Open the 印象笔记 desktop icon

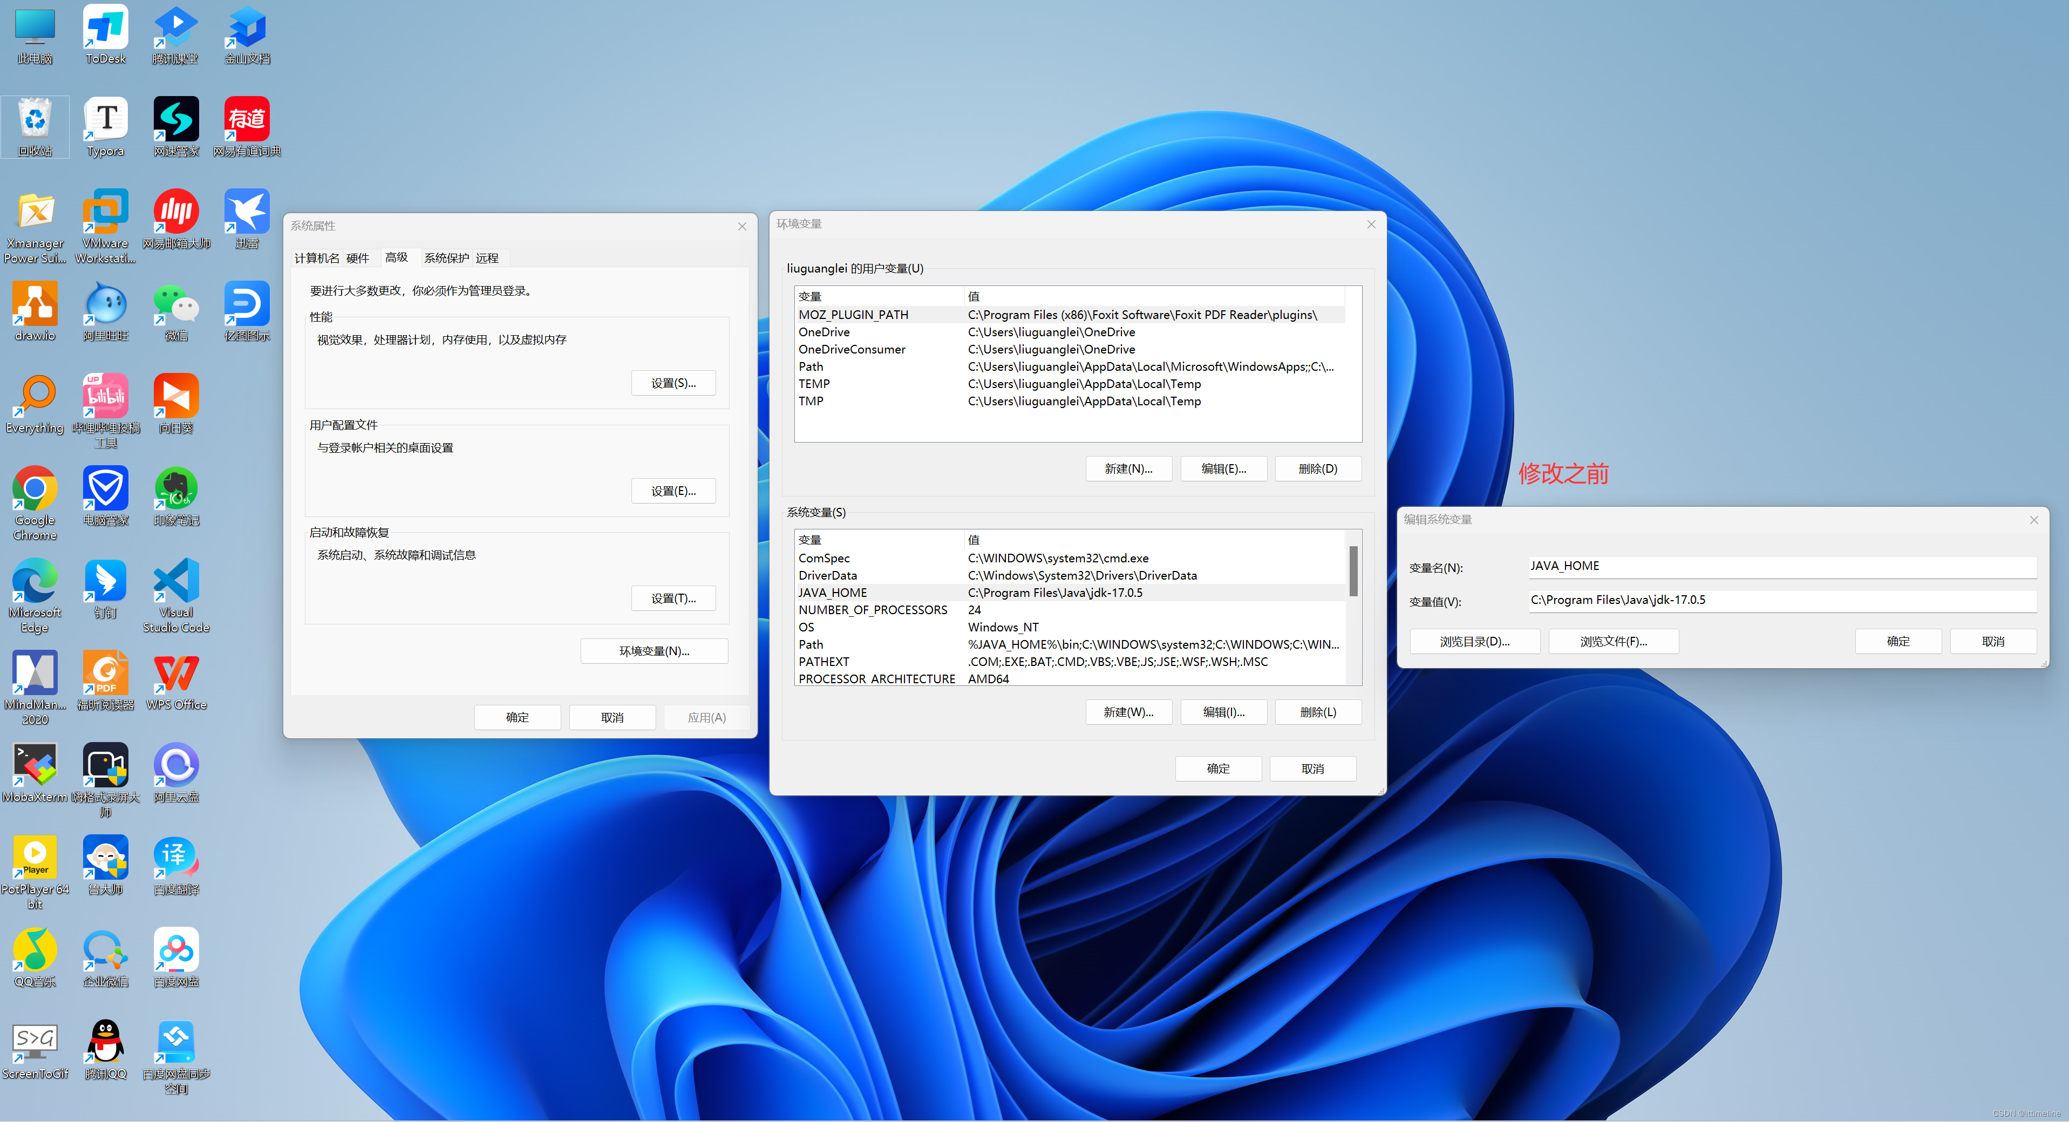[x=176, y=497]
